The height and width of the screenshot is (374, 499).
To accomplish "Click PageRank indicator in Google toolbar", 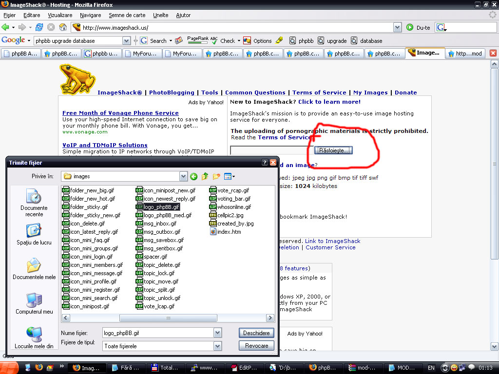I will tap(198, 40).
